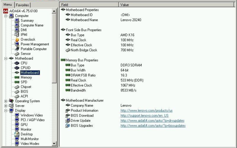Viewport: 237px width, 148px height.
Task: Click the Field column header
Action: tap(89, 5)
